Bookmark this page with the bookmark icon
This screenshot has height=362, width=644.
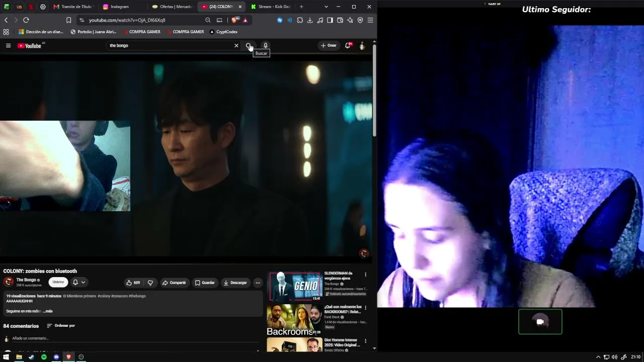[x=69, y=20]
